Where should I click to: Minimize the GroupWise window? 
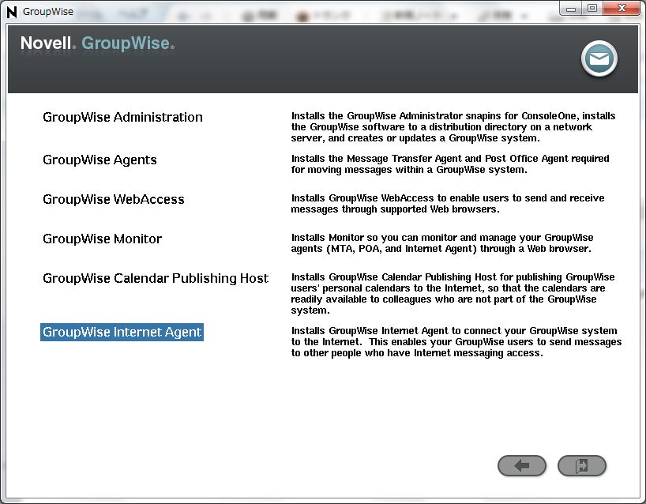pyautogui.click(x=571, y=9)
